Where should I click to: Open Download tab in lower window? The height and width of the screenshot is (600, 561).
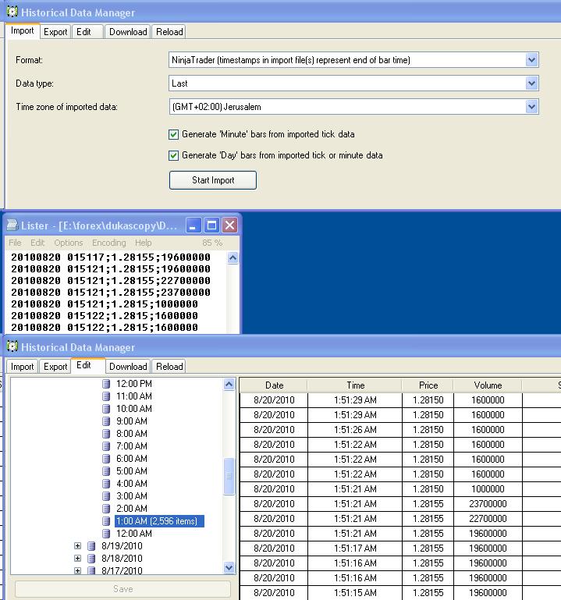pos(128,367)
